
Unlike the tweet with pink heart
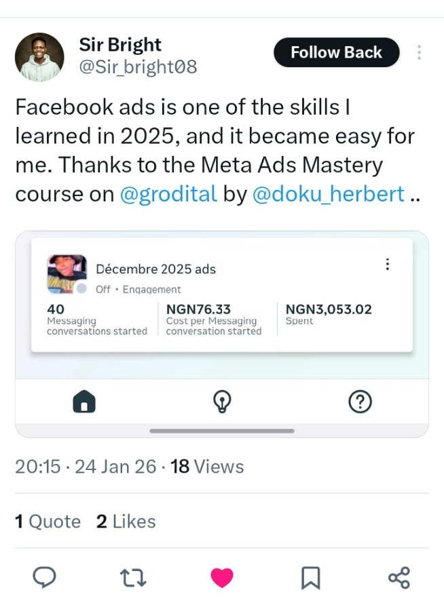point(221,578)
